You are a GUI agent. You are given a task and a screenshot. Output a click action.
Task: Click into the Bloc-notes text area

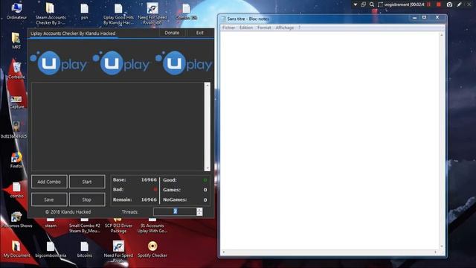329,141
